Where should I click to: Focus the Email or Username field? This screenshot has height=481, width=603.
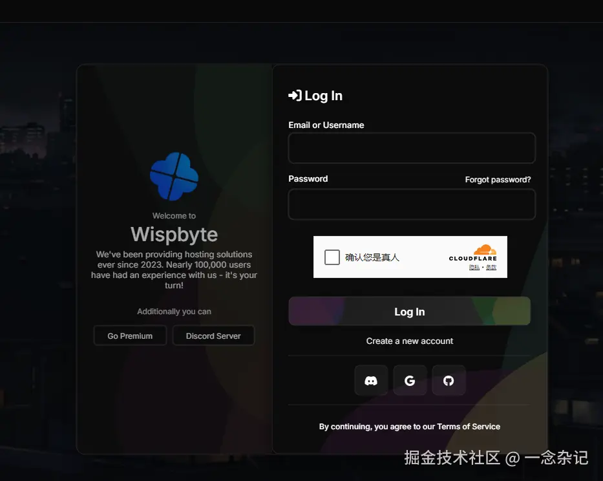click(x=412, y=148)
